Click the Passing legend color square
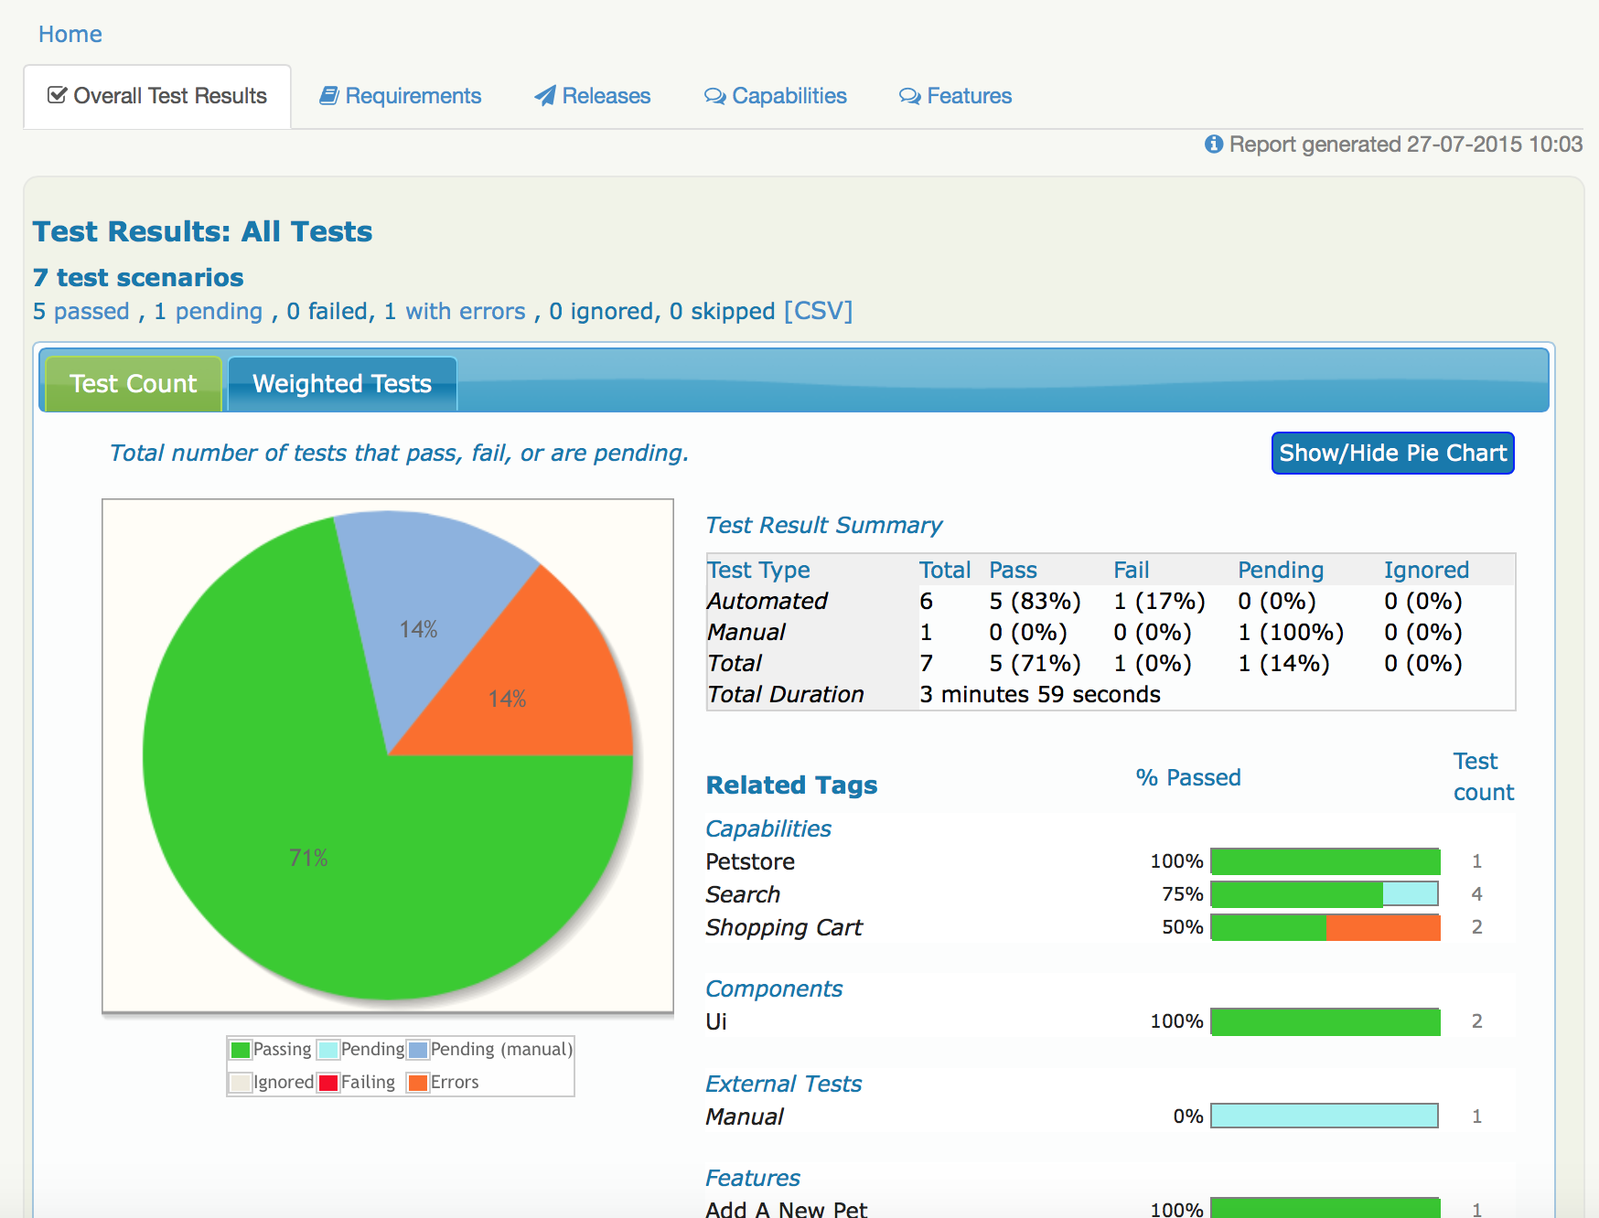 pyautogui.click(x=241, y=1049)
